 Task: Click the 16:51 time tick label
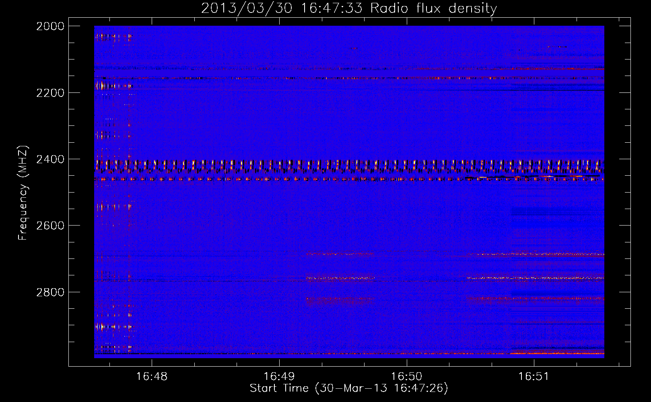tap(534, 377)
